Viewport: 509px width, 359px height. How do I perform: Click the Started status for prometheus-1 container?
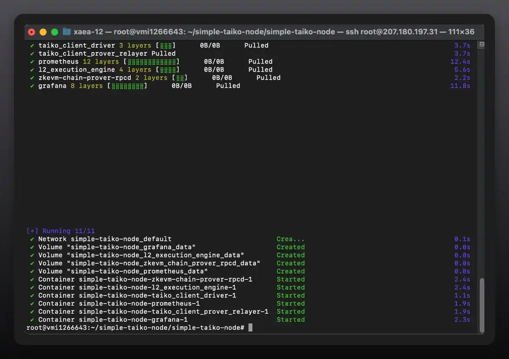click(291, 304)
